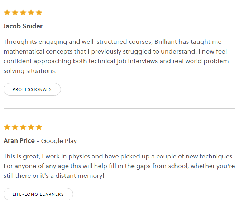Select the last star in Aran Price's rating

(39, 128)
